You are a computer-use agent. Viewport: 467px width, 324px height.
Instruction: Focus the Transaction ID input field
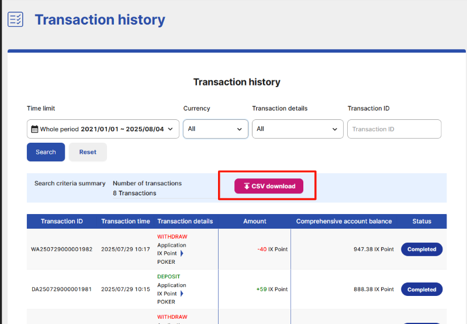click(395, 129)
